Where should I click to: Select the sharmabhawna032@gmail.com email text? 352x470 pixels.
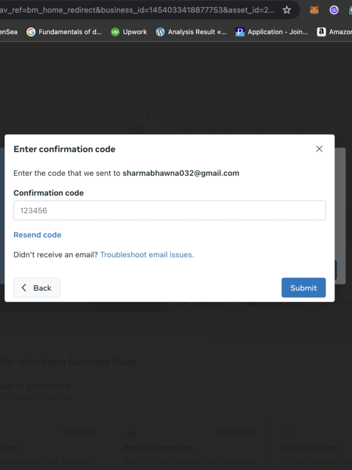click(x=181, y=173)
